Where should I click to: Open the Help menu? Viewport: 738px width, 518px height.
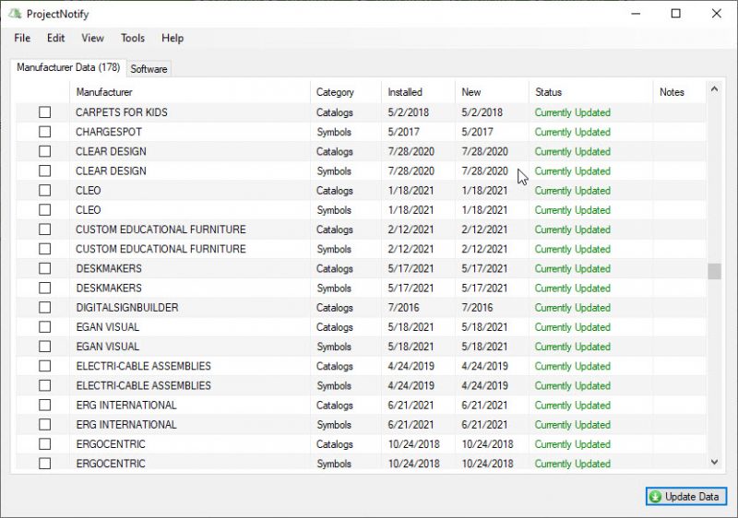pos(173,38)
